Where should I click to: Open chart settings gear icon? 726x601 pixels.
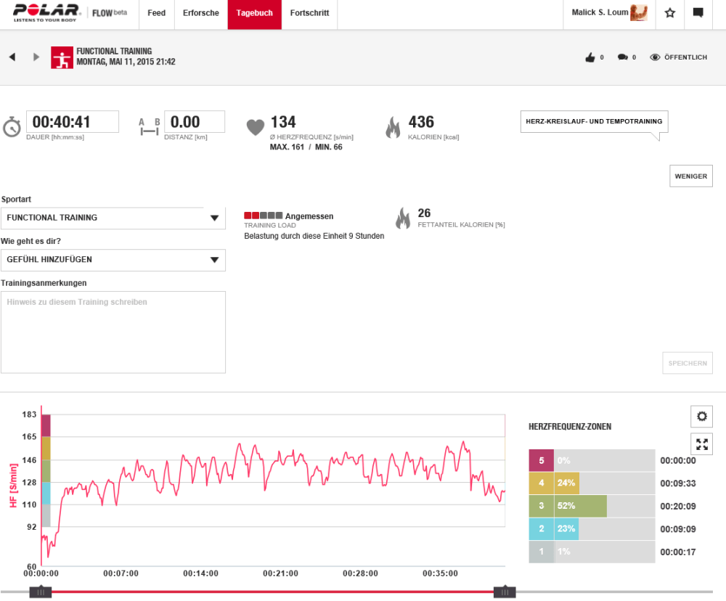coord(701,417)
